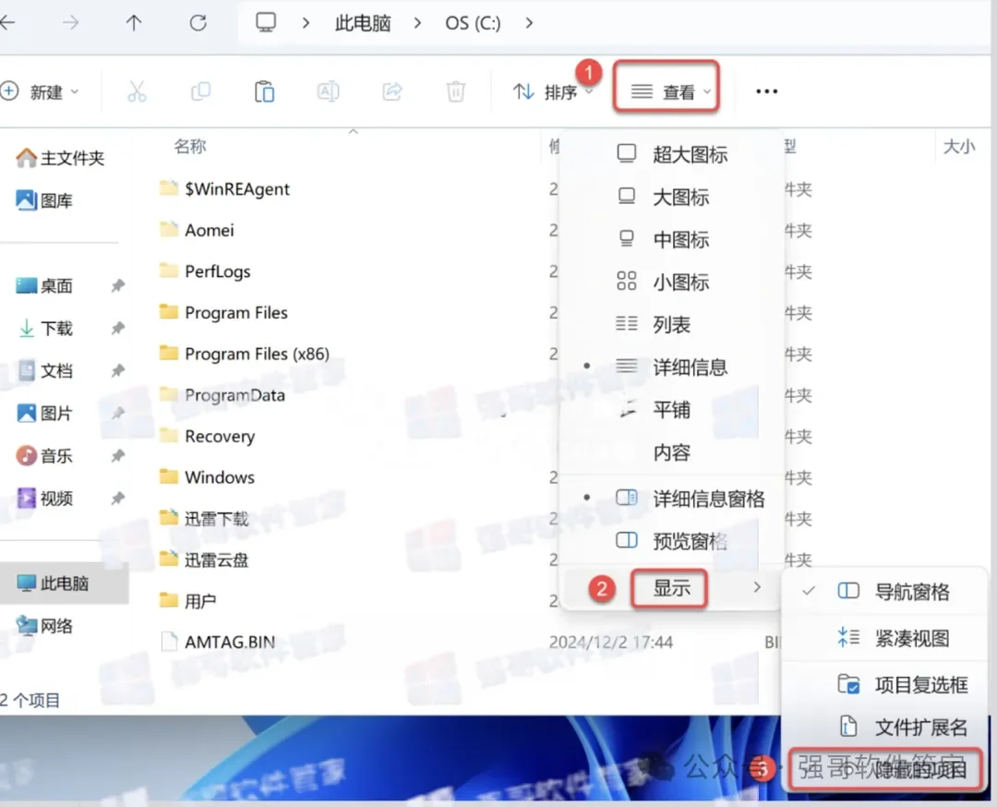Open 视频 videos in sidebar
This screenshot has width=997, height=807.
click(44, 498)
